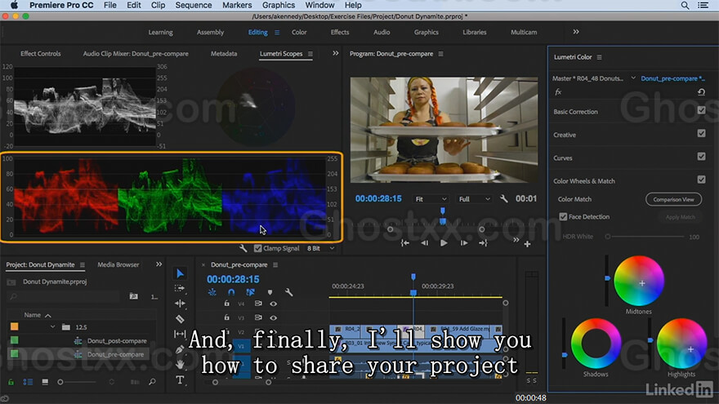
Task: Toggle the Basic Correction checkbox
Action: point(701,110)
